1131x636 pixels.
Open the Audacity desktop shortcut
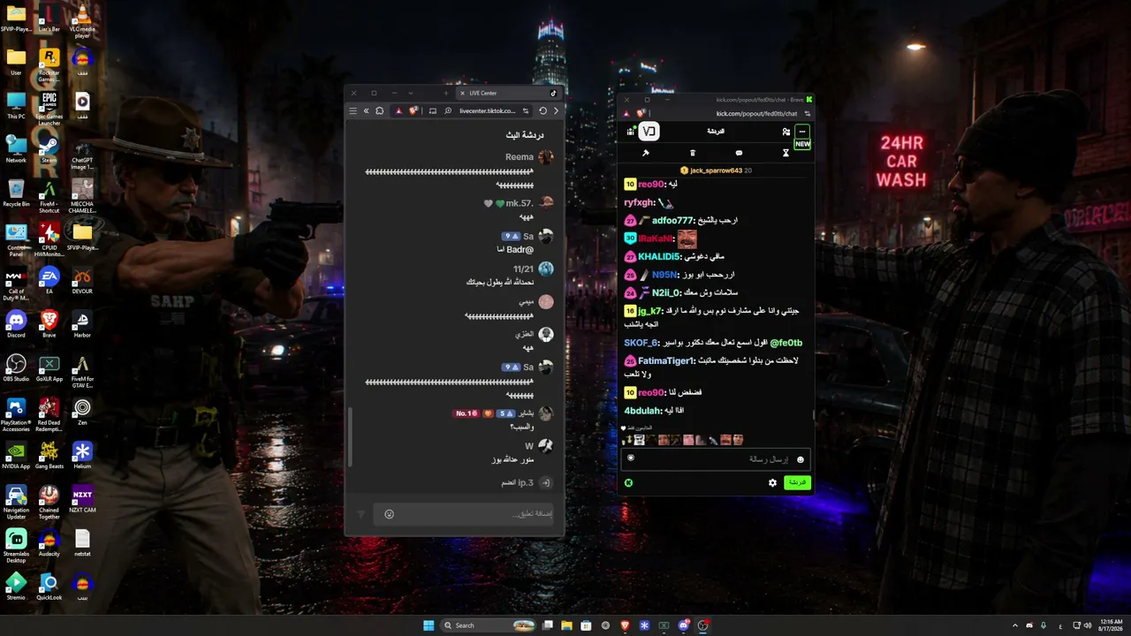(49, 543)
